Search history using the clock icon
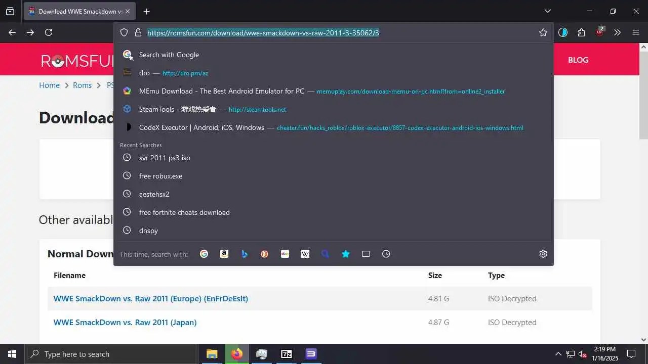Screen dimensions: 648x364 (x=386, y=254)
